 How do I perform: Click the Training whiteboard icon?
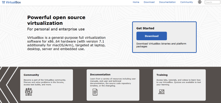(161, 92)
